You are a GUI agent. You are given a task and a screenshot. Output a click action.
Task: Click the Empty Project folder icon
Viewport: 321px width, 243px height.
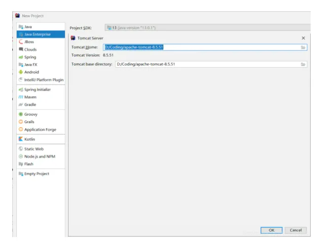click(21, 174)
